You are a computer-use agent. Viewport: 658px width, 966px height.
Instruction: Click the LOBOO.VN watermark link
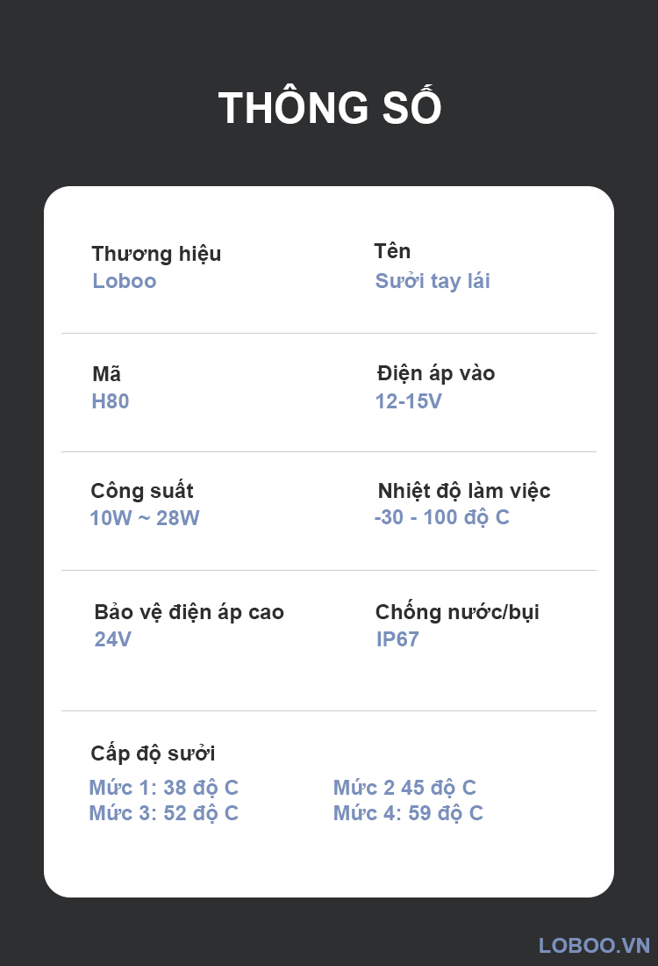tap(594, 945)
